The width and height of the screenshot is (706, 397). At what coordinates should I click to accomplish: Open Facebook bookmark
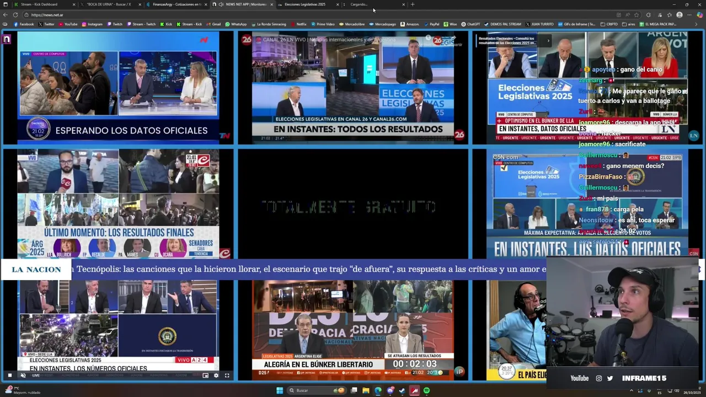point(23,24)
